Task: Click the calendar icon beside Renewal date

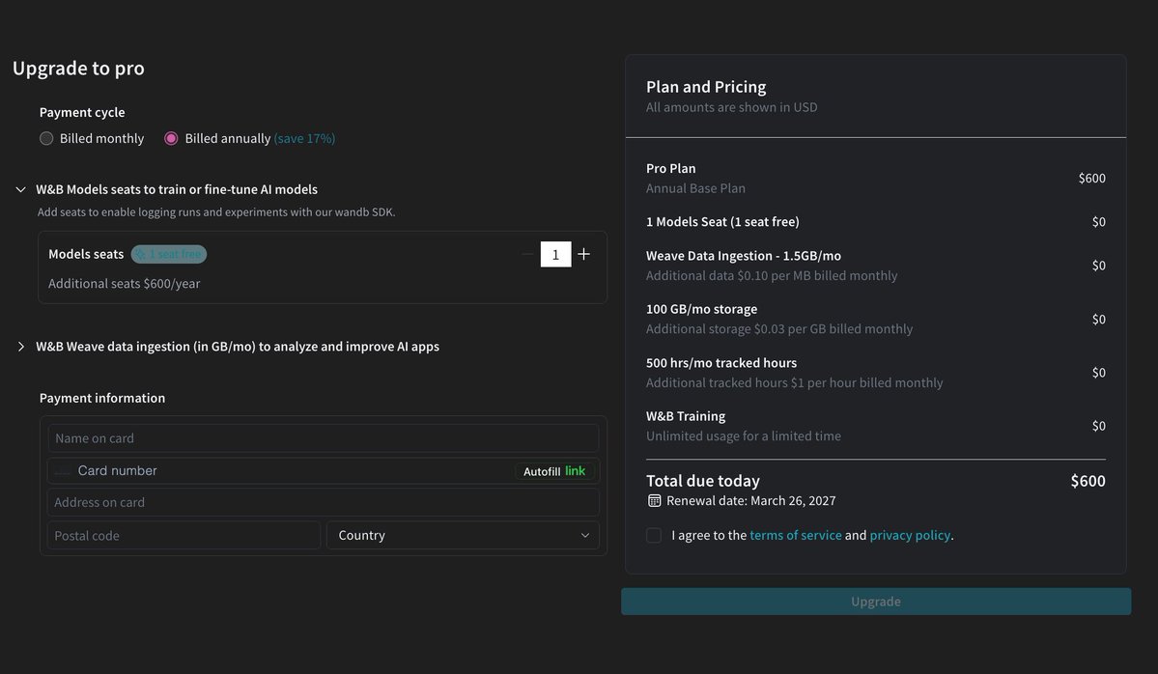Action: click(x=655, y=501)
